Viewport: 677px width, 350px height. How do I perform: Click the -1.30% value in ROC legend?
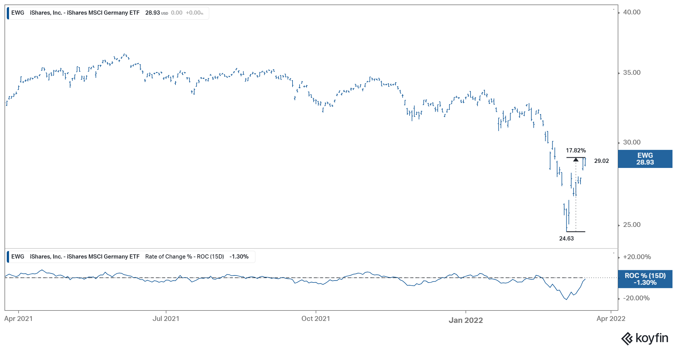239,257
